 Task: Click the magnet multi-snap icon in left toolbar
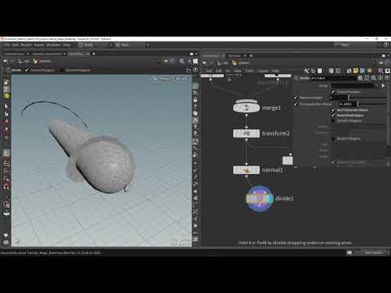click(x=7, y=186)
